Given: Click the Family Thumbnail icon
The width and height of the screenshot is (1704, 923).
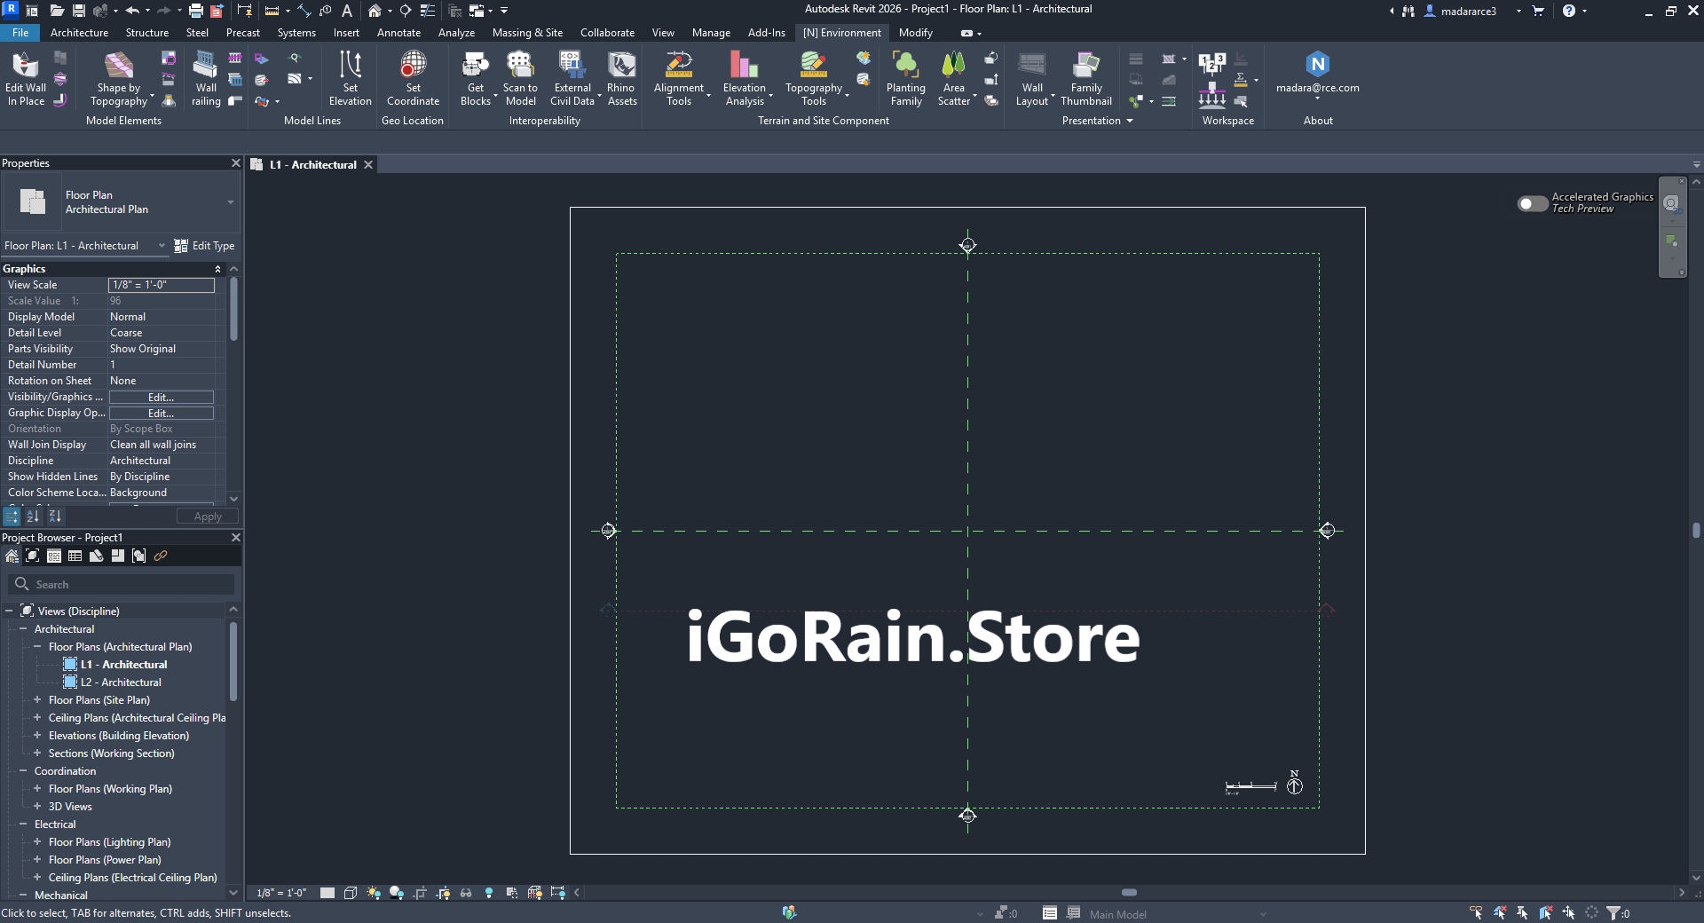Looking at the screenshot, I should [1085, 78].
